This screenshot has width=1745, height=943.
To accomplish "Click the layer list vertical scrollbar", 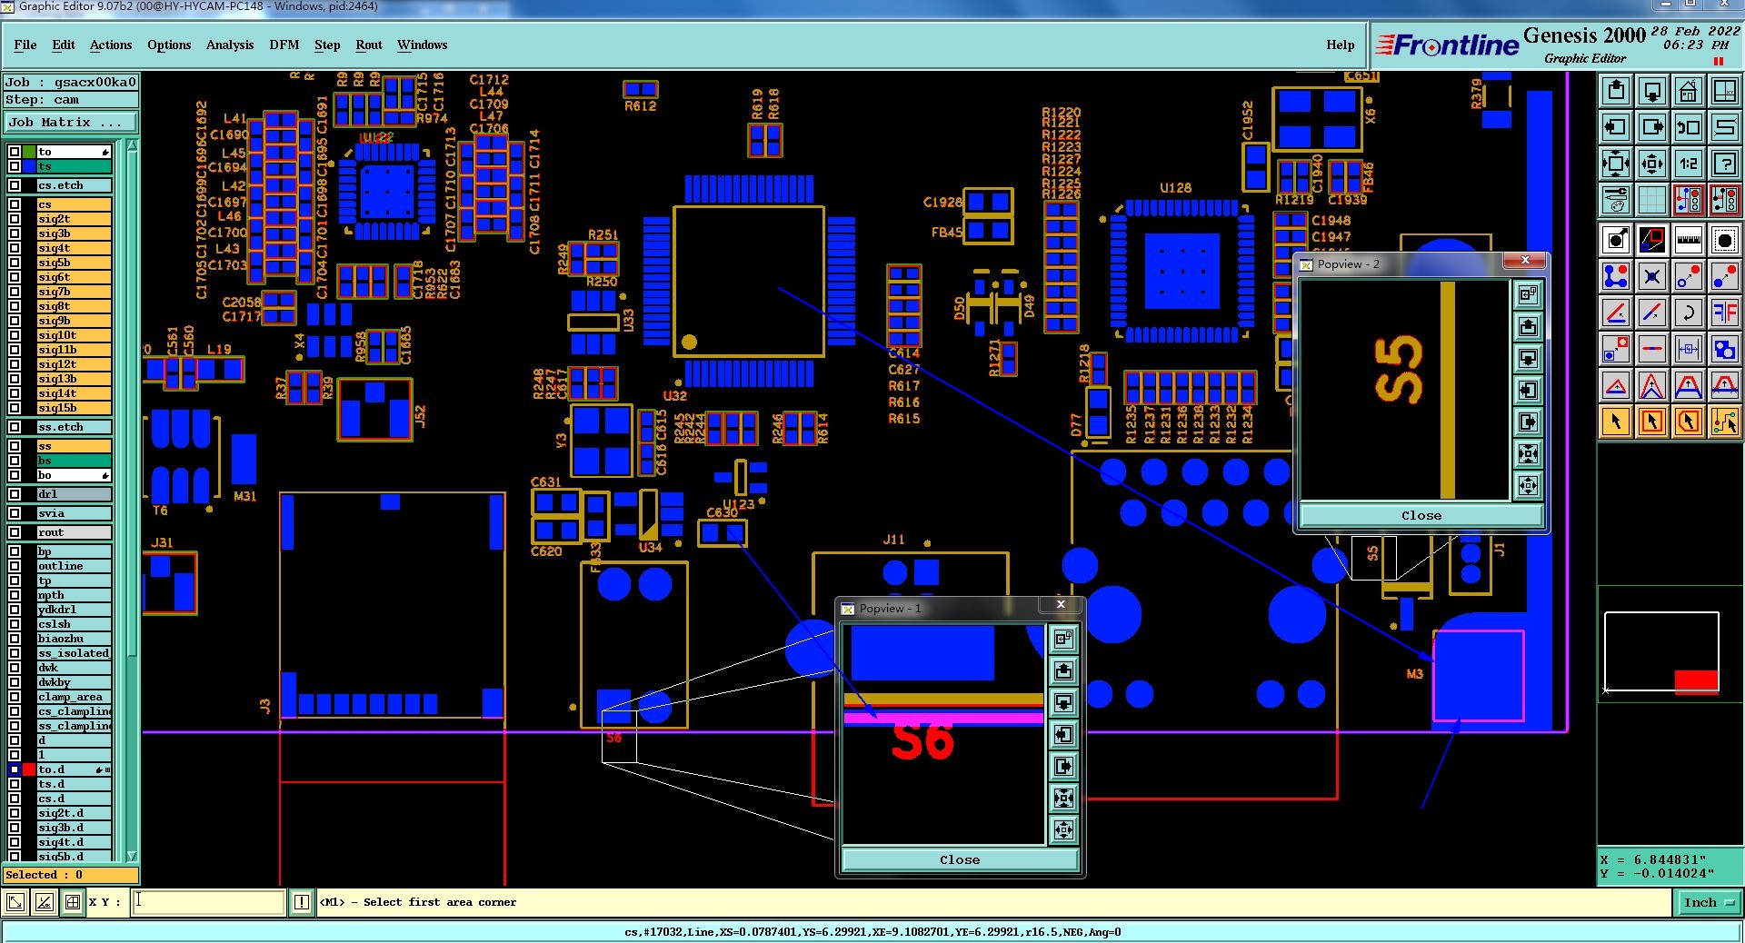I will point(132,501).
